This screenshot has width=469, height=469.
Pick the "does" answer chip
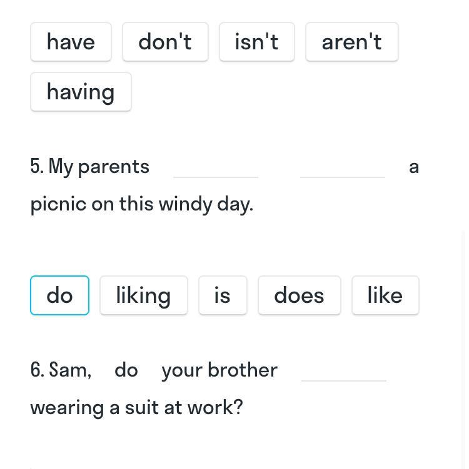pos(299,295)
